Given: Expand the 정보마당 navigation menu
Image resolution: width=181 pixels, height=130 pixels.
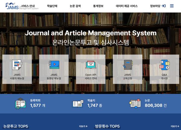Looking at the screenshot, I should pos(155,6).
